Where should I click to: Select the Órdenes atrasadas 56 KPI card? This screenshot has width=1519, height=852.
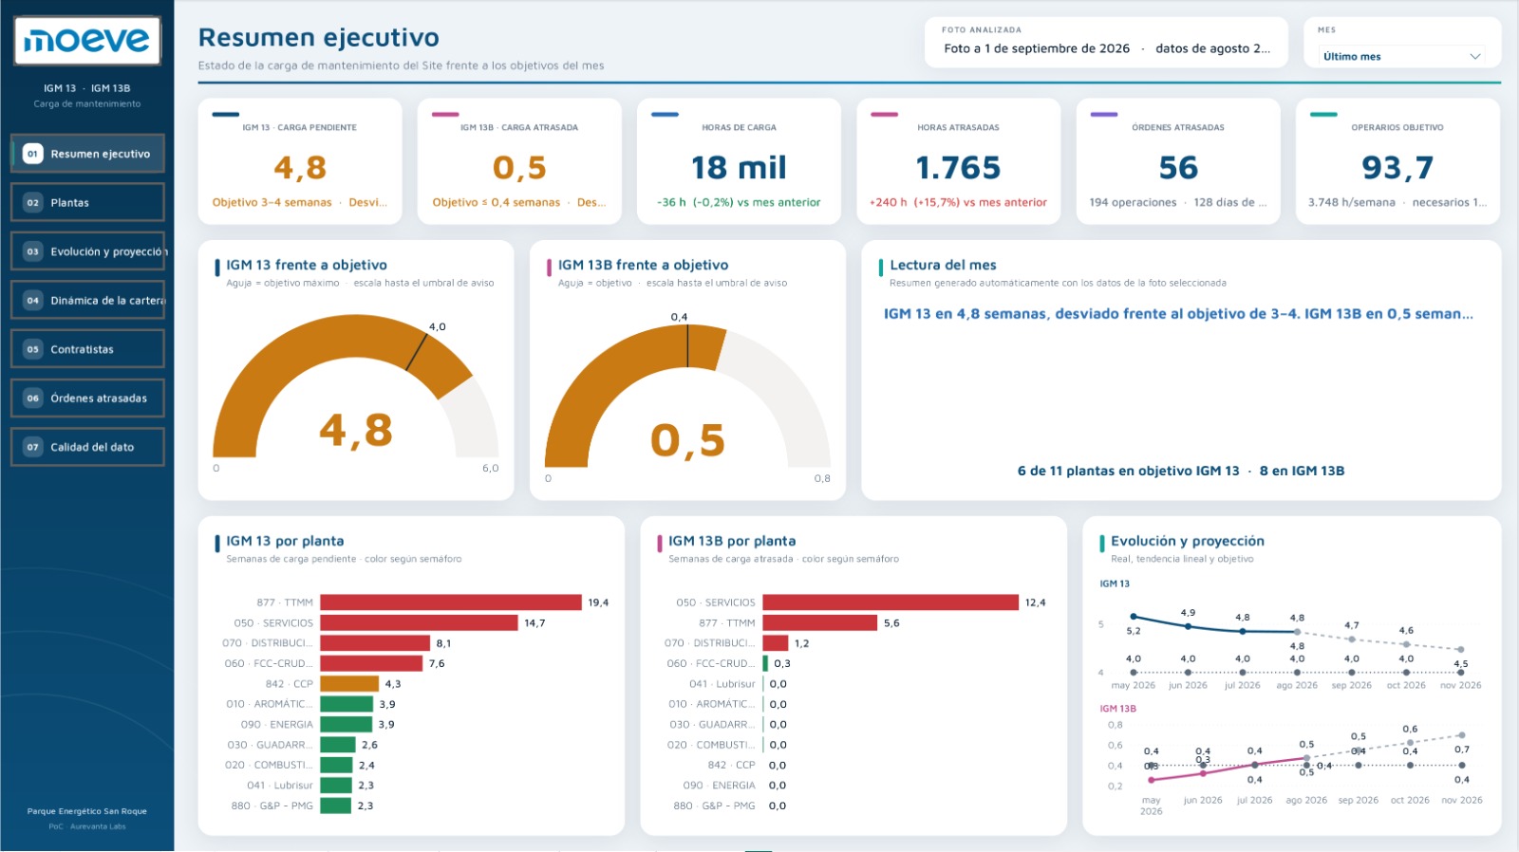[1178, 161]
